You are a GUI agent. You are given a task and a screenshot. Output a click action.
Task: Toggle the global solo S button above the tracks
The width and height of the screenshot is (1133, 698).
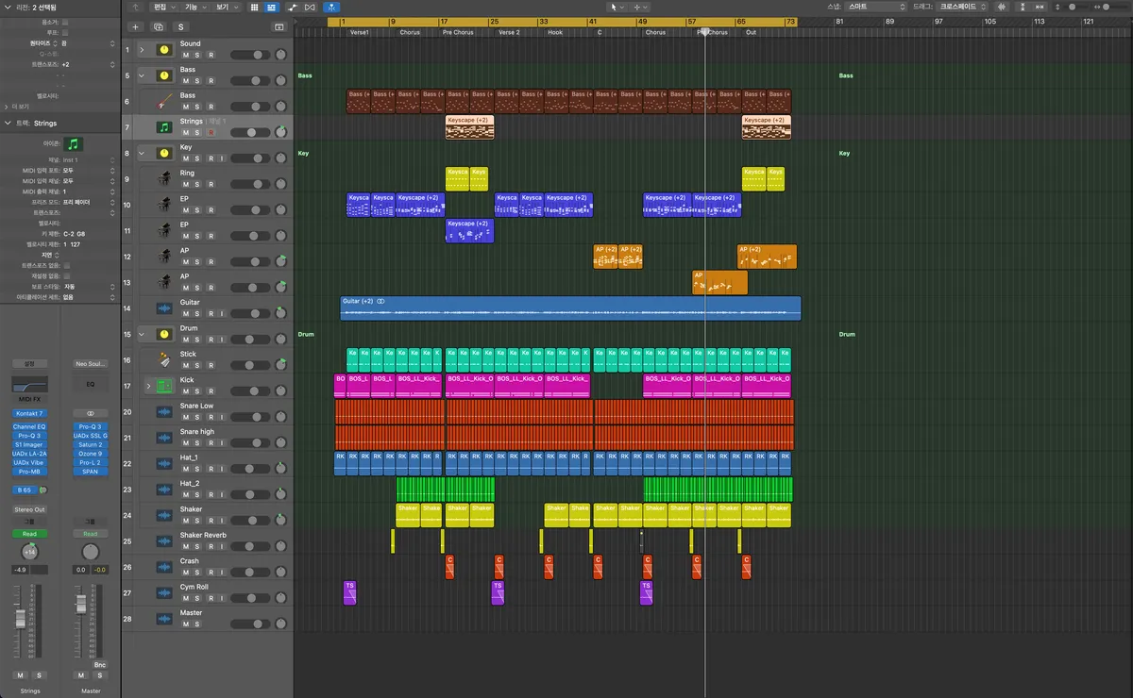180,27
